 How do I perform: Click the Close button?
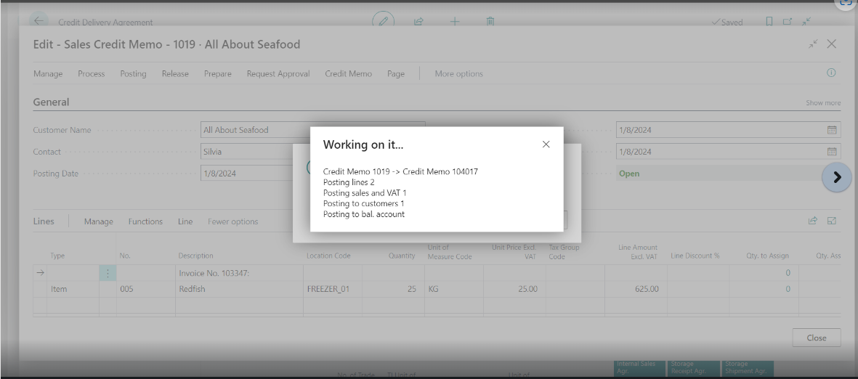(x=816, y=338)
